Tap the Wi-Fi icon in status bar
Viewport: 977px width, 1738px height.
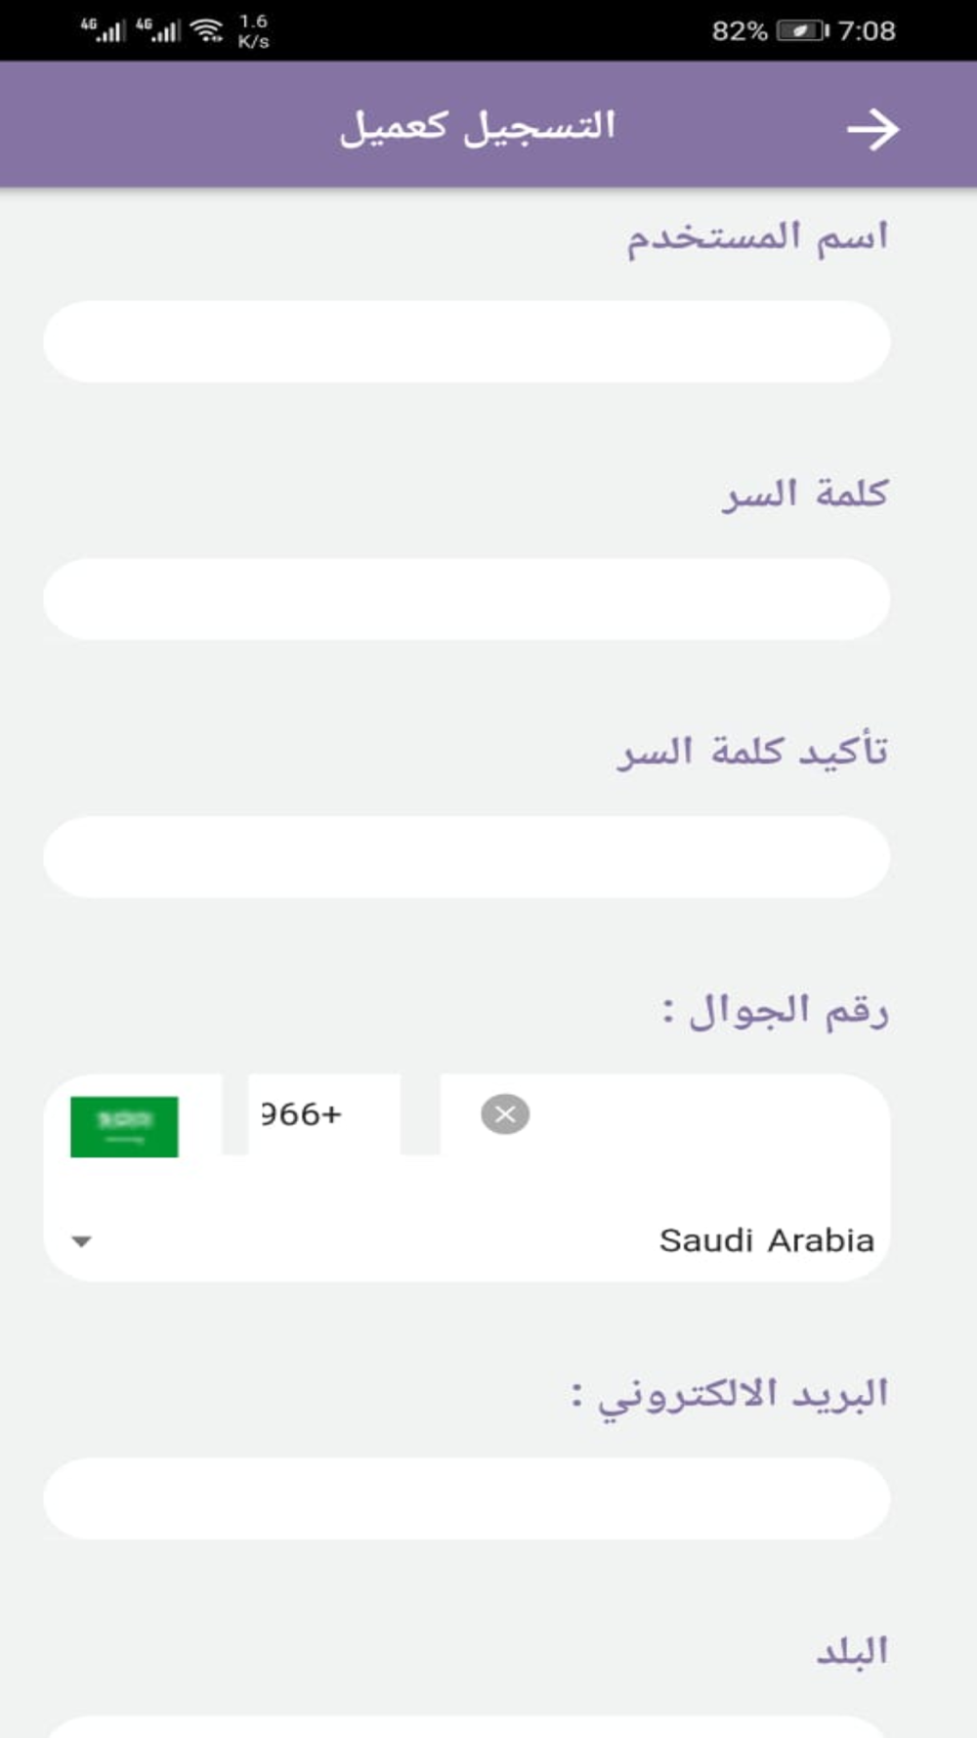pos(207,30)
